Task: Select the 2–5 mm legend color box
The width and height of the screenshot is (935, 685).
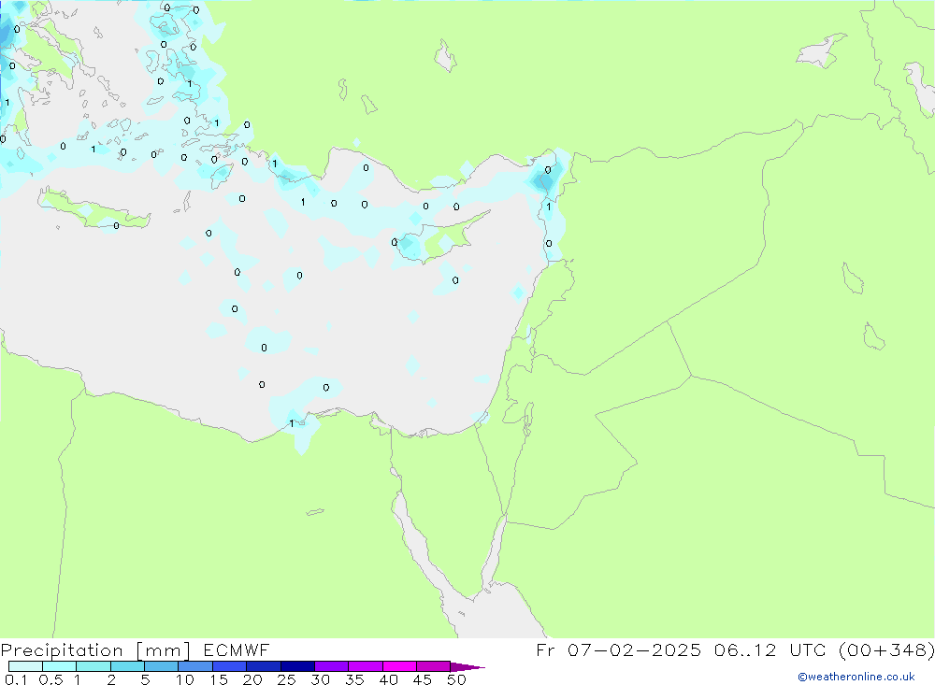Action: pos(127,666)
